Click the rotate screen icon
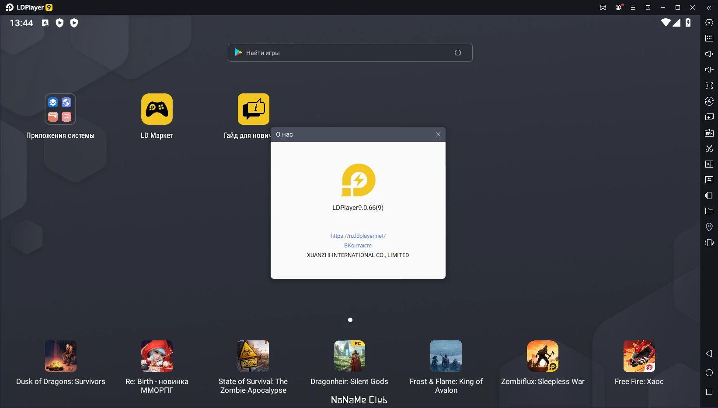This screenshot has width=718, height=408. coord(709,243)
